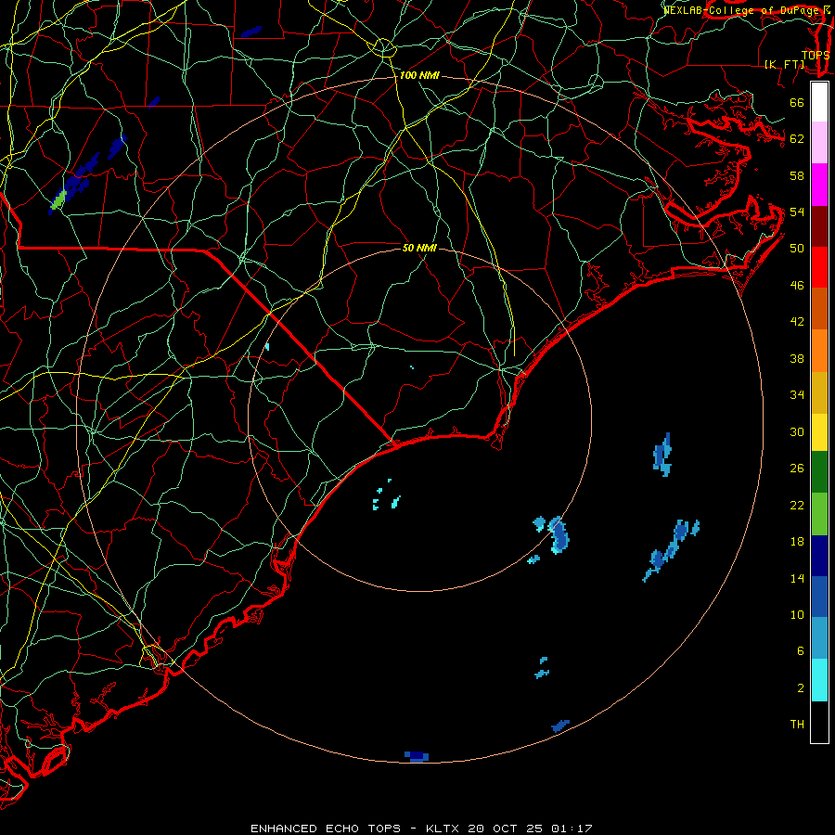The height and width of the screenshot is (835, 835).
Task: Click the magenta legend color segment
Action: tap(819, 185)
